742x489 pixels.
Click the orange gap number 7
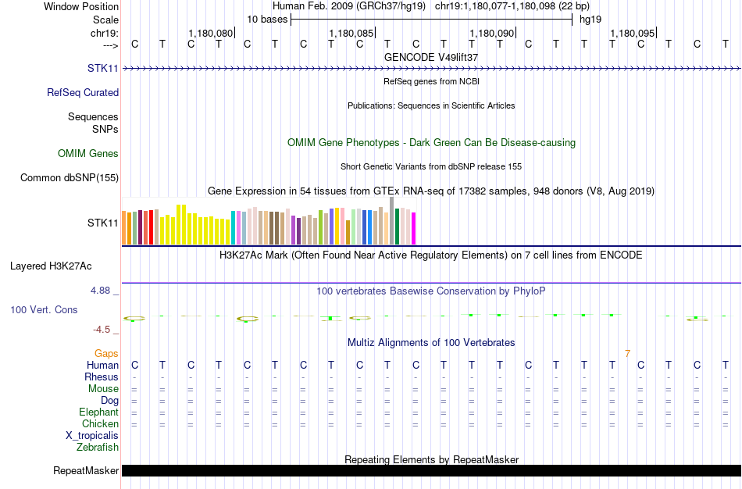point(627,354)
